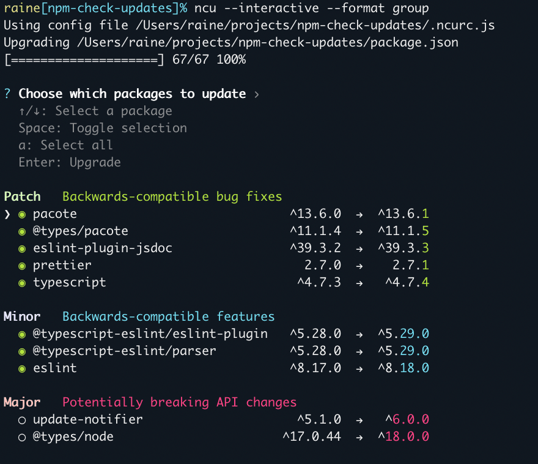Select the empty update-notifier circle
Viewport: 538px width, 464px height.
pyautogui.click(x=22, y=421)
